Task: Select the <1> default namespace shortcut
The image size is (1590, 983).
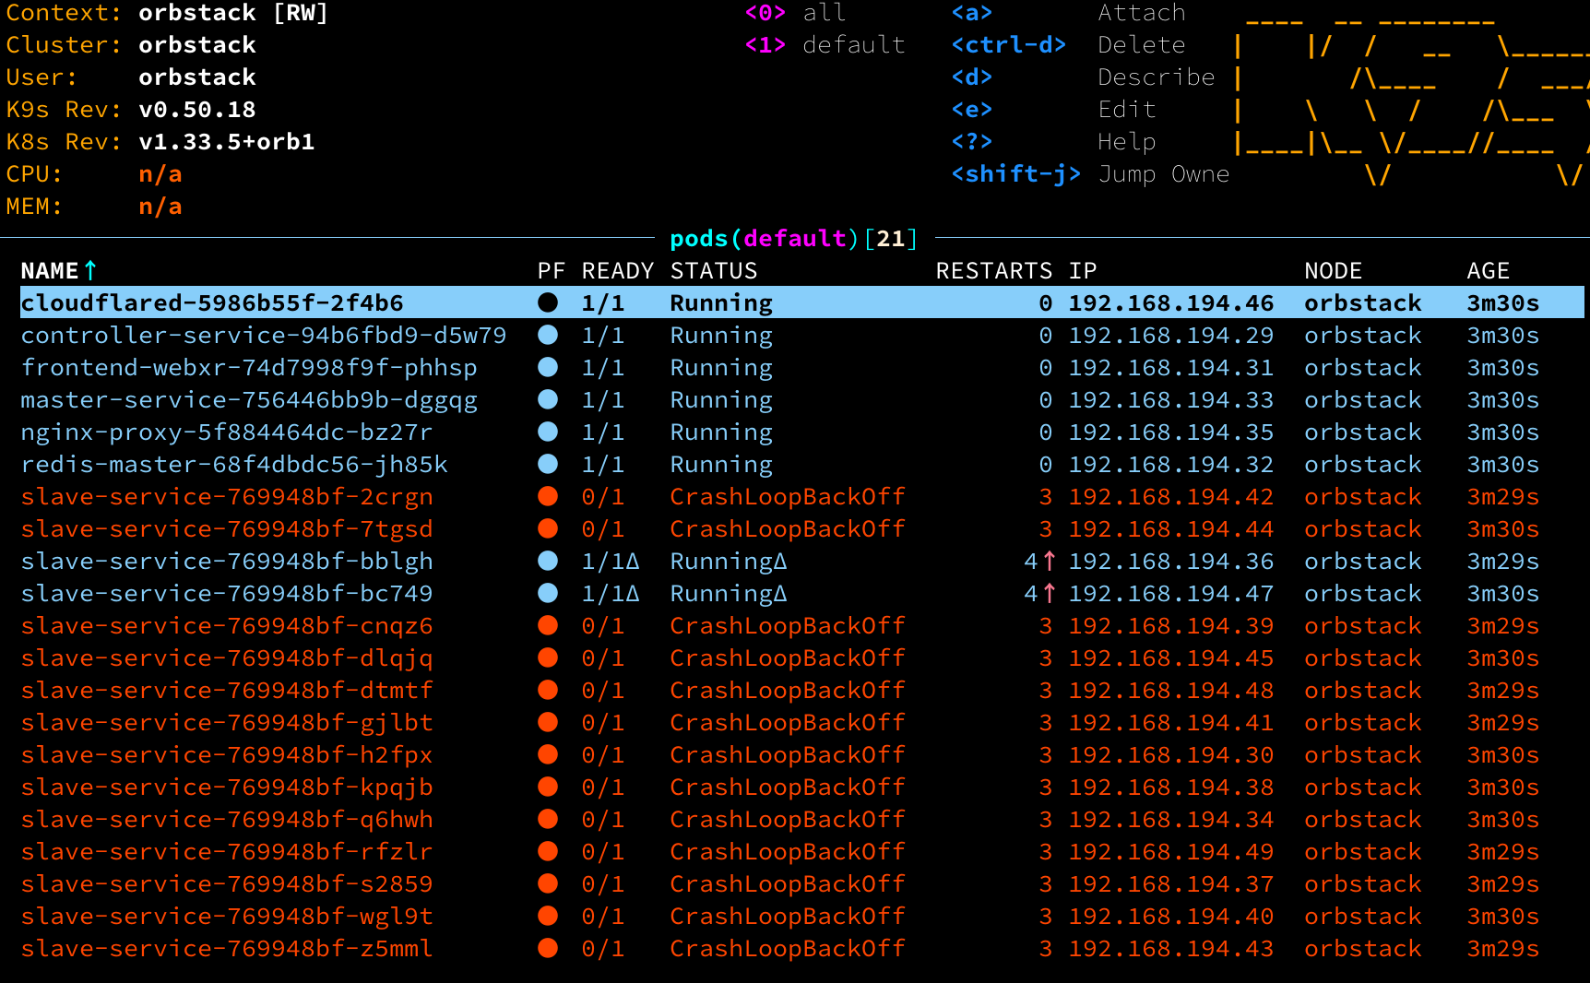Action: (825, 45)
